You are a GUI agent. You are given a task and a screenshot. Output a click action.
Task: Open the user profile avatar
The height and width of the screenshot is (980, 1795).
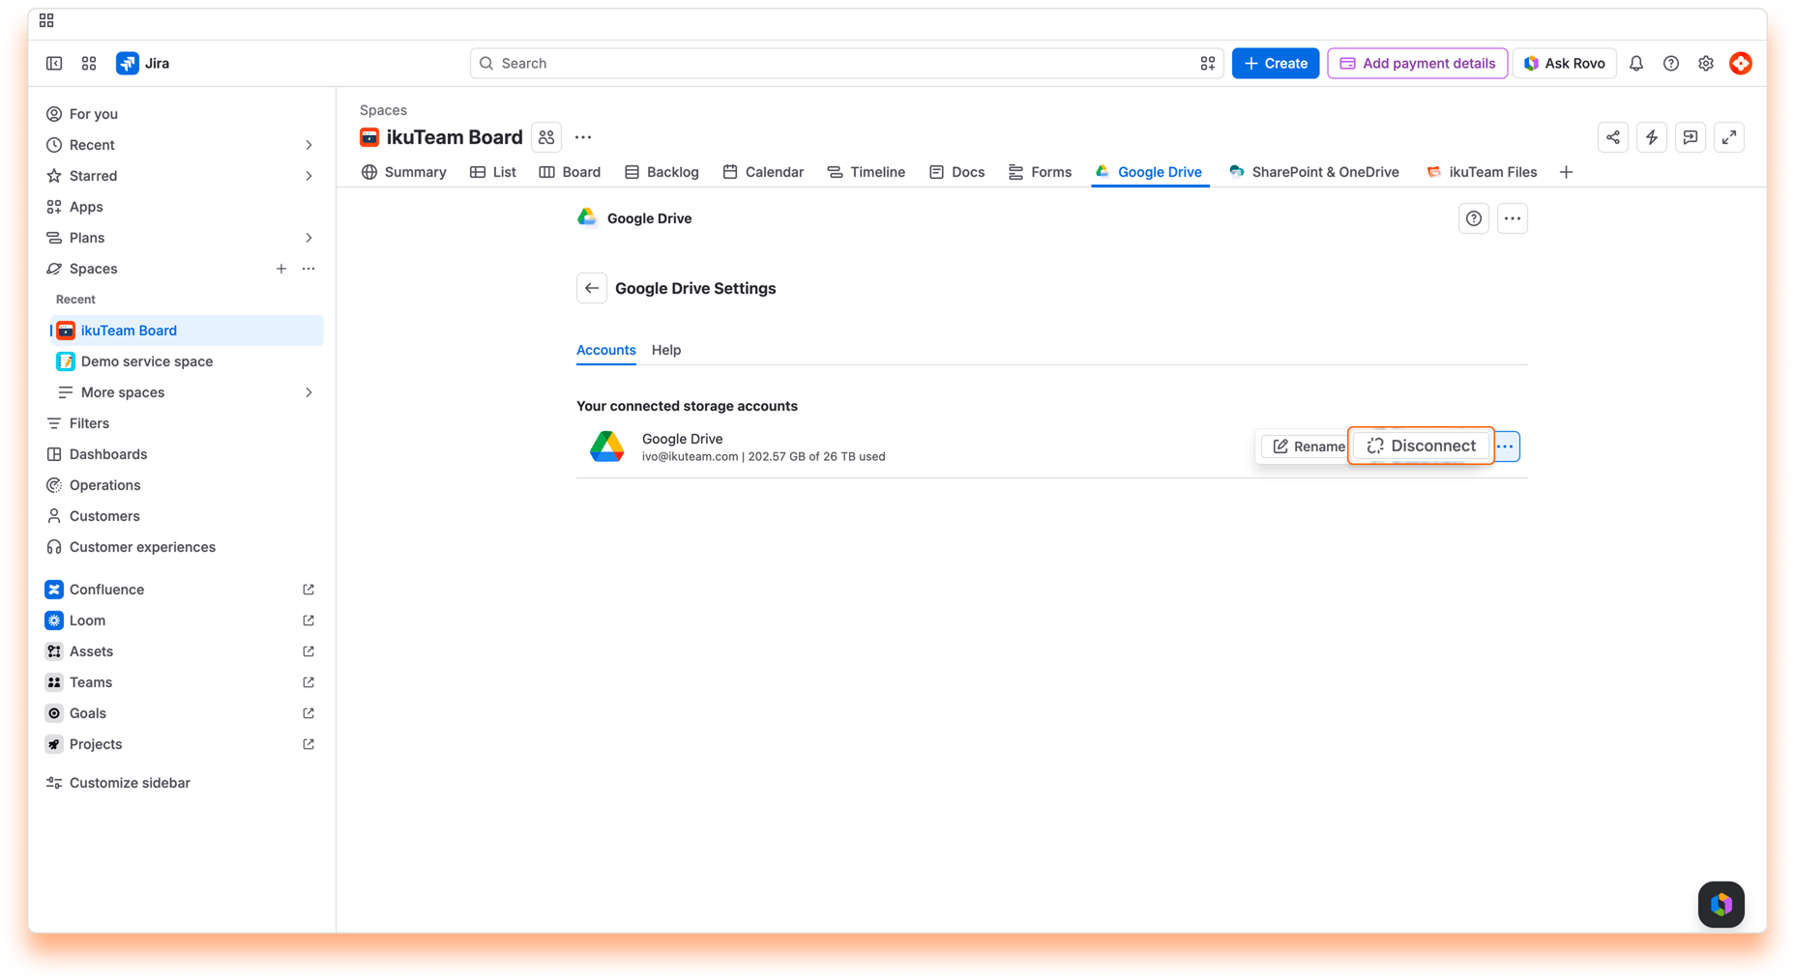[1741, 63]
